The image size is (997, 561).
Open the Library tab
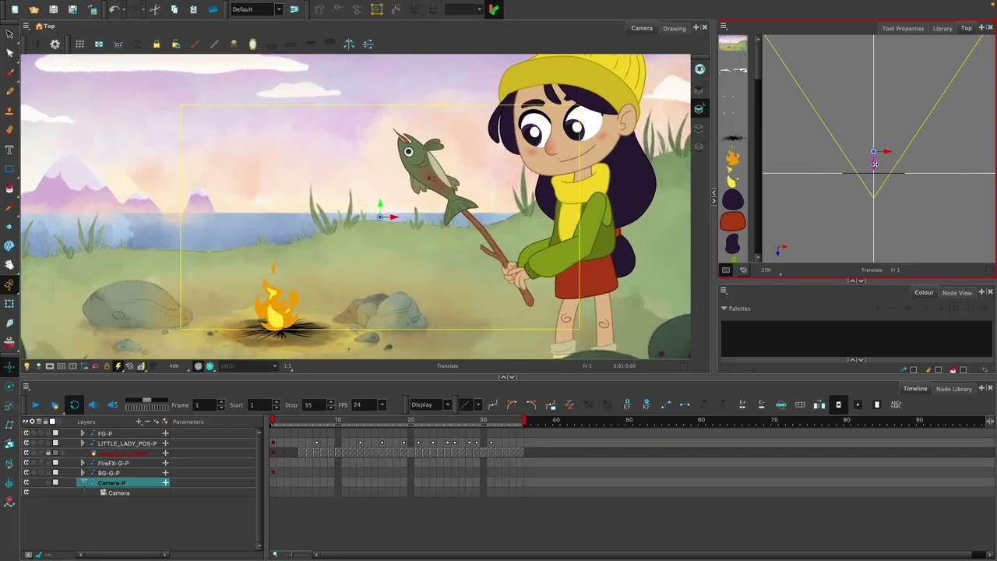click(x=942, y=28)
